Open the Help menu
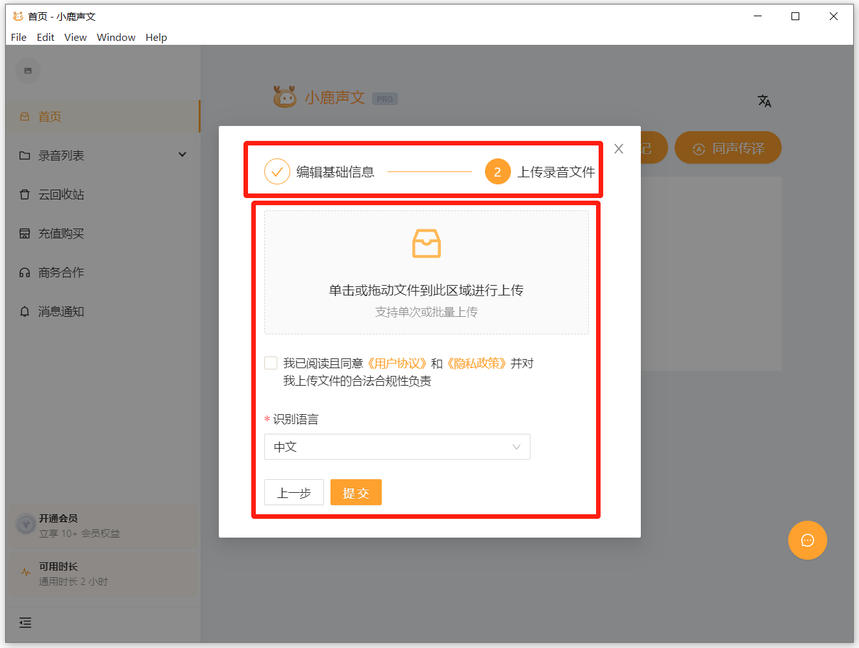 point(156,38)
